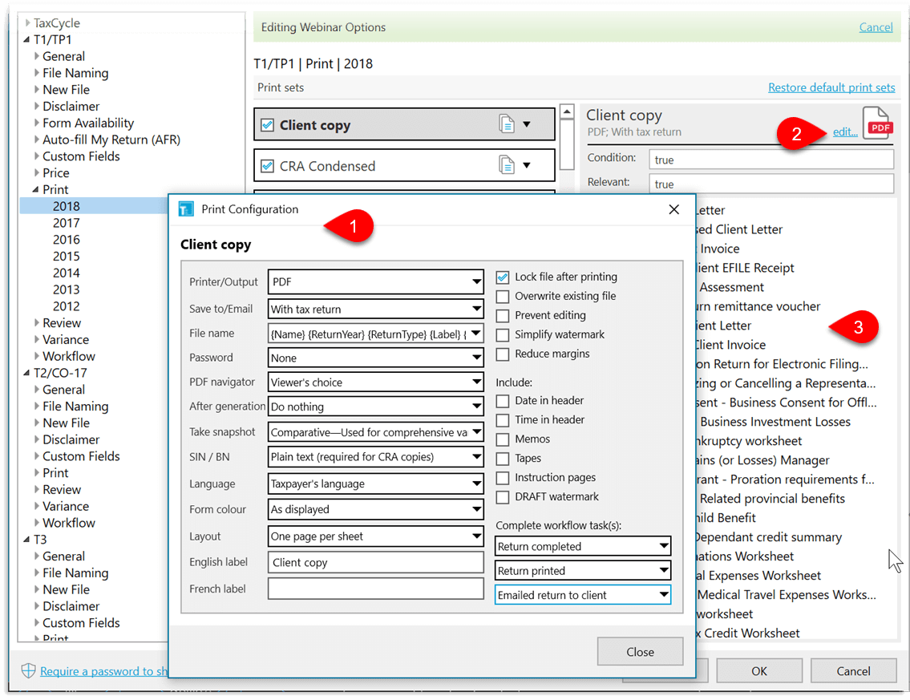The width and height of the screenshot is (910, 700).
Task: Turn on DRAFT watermark
Action: pyautogui.click(x=503, y=497)
